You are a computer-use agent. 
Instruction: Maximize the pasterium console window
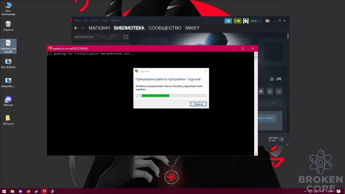tap(243, 48)
